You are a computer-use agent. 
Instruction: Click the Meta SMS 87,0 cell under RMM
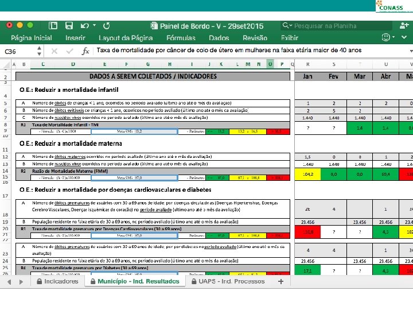coord(134,177)
